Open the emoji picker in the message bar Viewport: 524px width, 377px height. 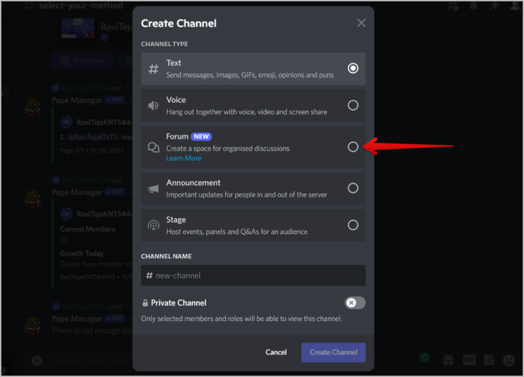tap(509, 360)
